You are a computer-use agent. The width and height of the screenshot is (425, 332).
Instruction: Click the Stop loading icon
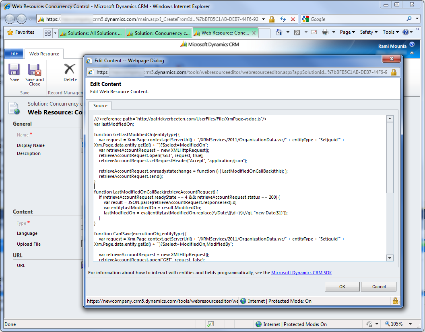click(293, 19)
